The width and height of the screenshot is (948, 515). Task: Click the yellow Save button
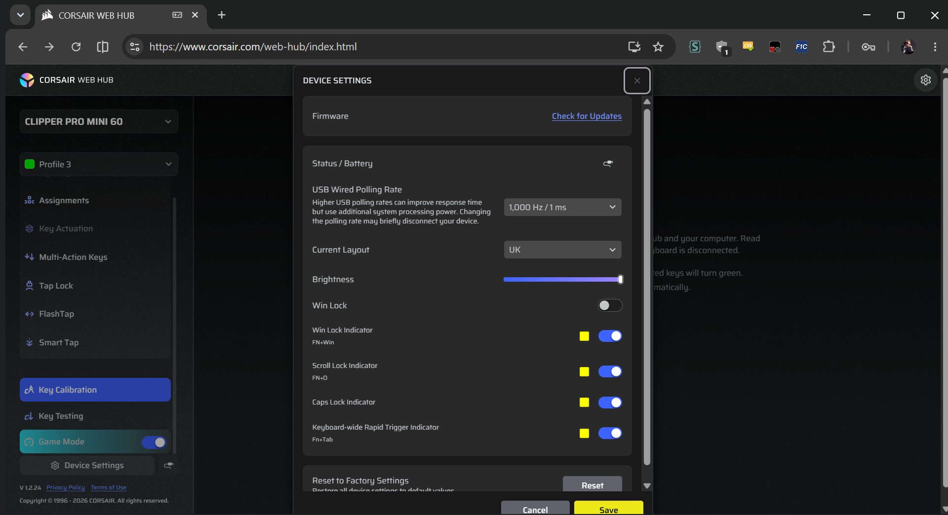[x=608, y=508]
